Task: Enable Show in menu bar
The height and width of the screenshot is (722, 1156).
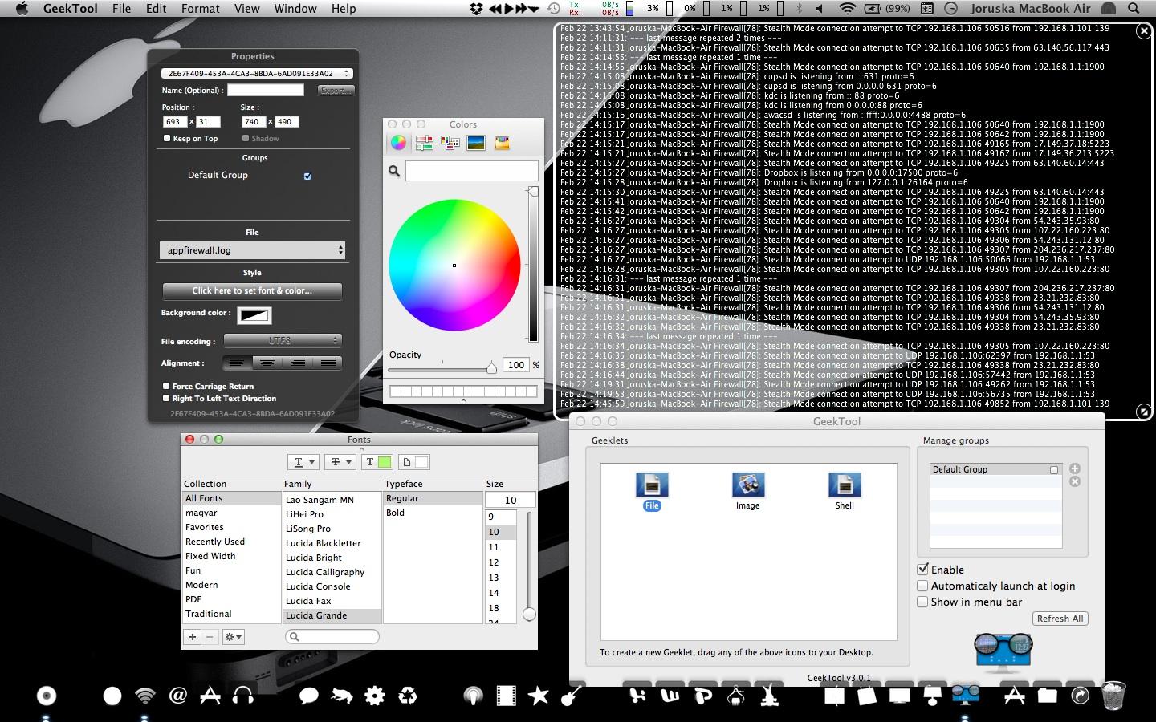Action: point(923,602)
